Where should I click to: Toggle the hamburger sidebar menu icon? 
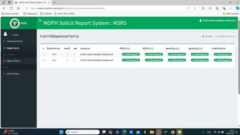(40, 20)
